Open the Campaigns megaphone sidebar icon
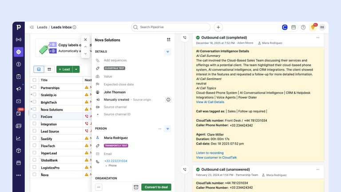Image resolution: width=341 pixels, height=192 pixels. coord(19,89)
